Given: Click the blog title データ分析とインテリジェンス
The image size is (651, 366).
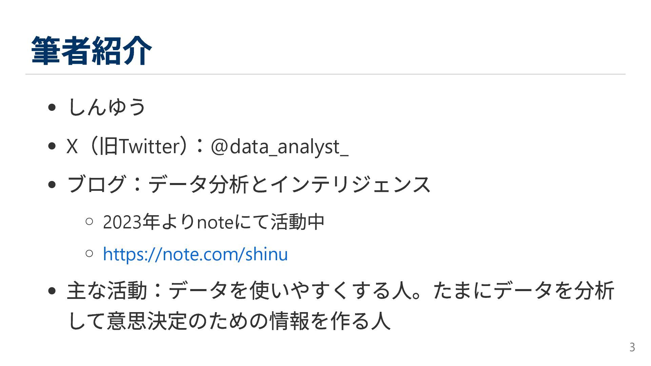Looking at the screenshot, I should (289, 185).
